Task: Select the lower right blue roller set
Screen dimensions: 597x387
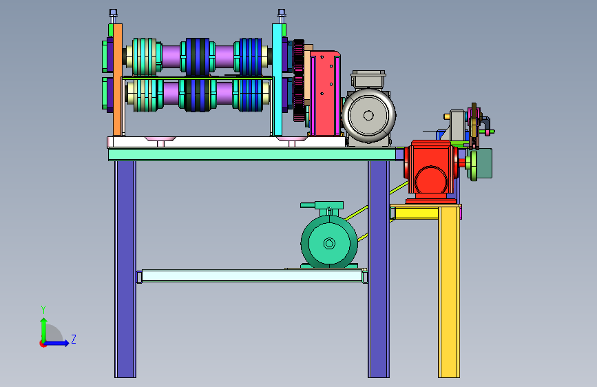Action: (x=251, y=95)
